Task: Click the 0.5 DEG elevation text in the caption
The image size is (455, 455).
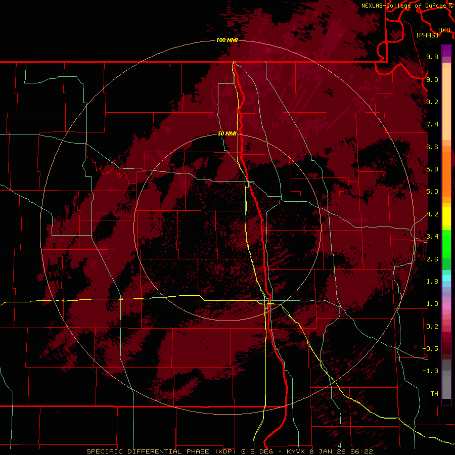Action: 258,451
